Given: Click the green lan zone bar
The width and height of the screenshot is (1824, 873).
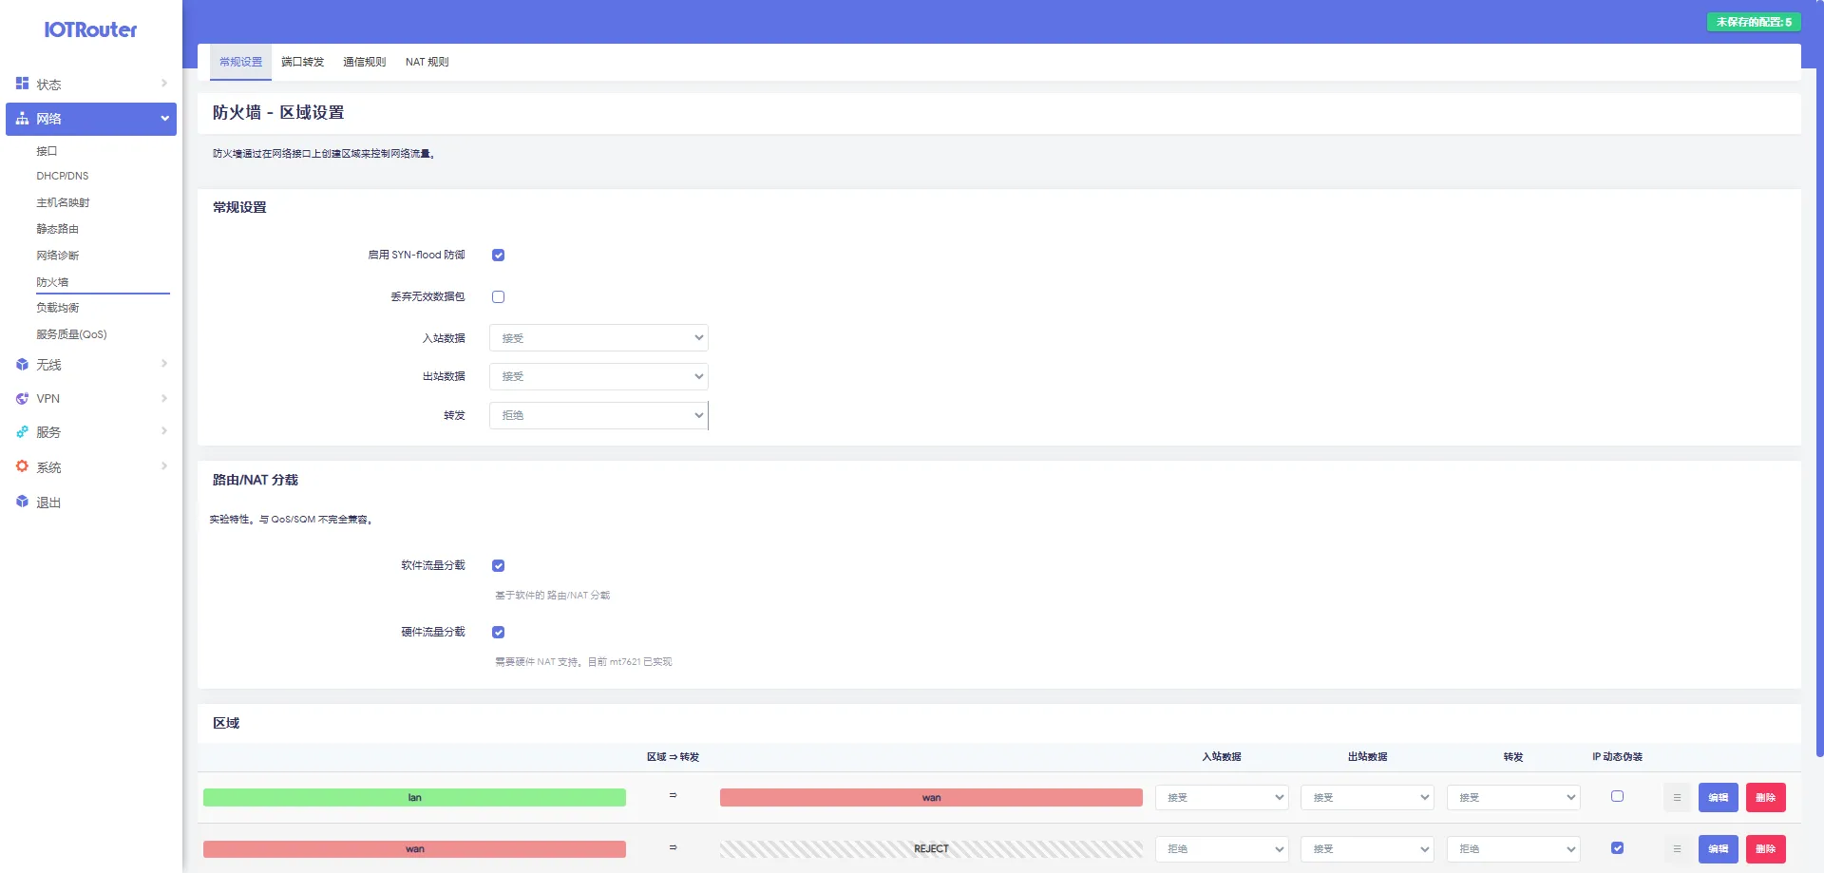Looking at the screenshot, I should pos(414,798).
